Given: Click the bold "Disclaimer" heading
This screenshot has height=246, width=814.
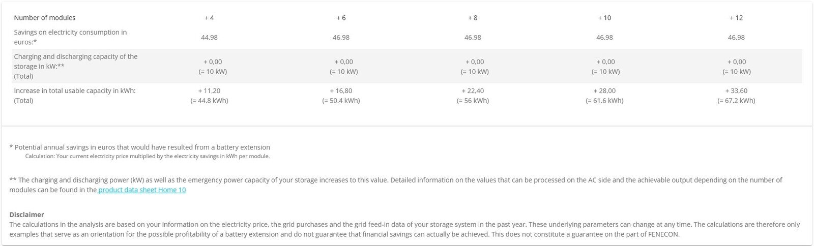Looking at the screenshot, I should click(26, 214).
